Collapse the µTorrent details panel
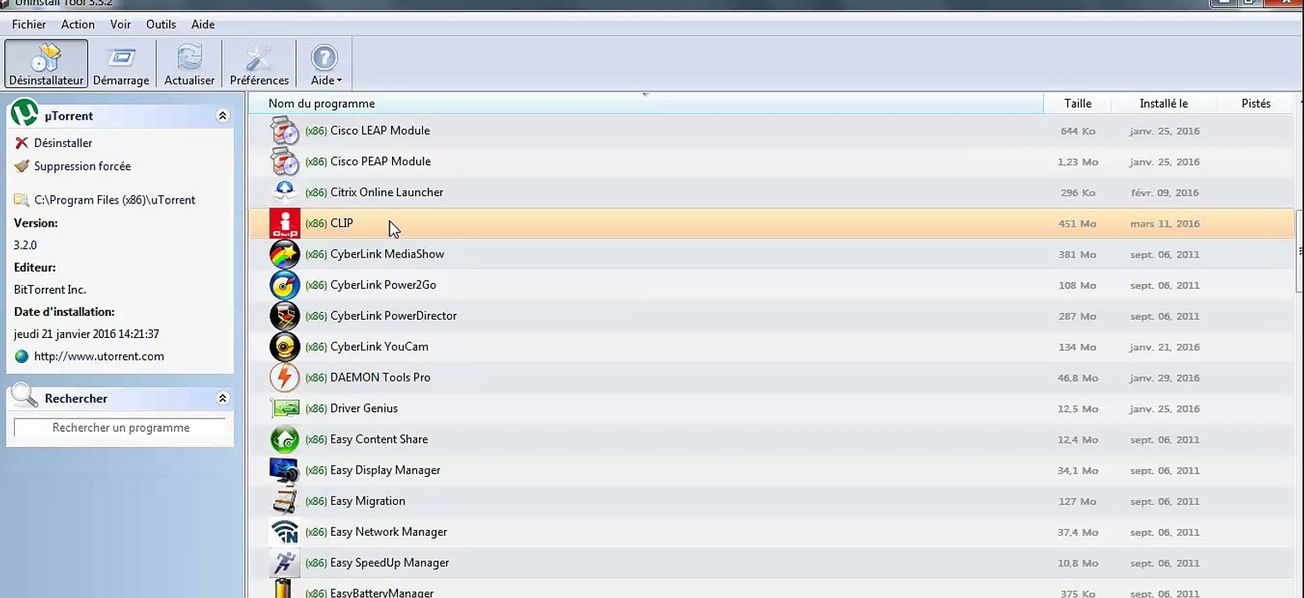The image size is (1304, 598). tap(223, 115)
